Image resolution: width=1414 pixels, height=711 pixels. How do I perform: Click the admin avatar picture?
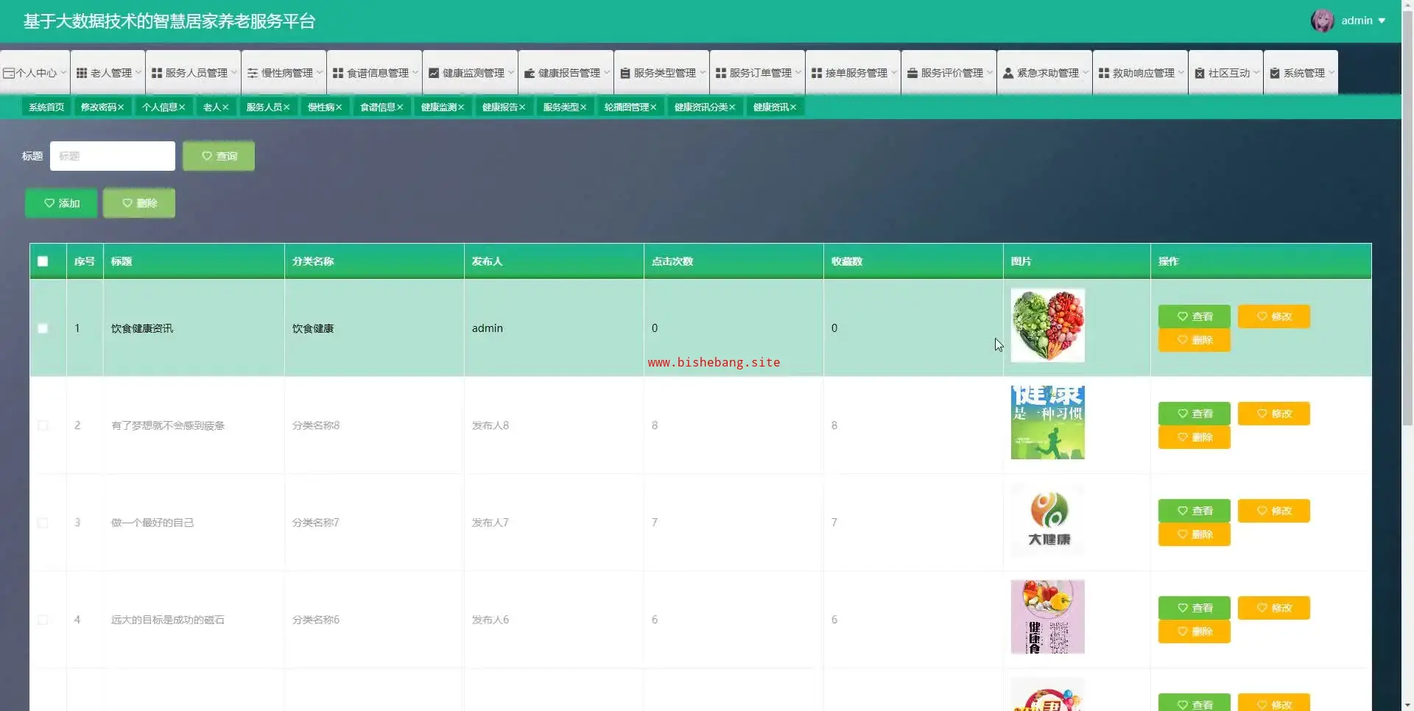pos(1323,21)
